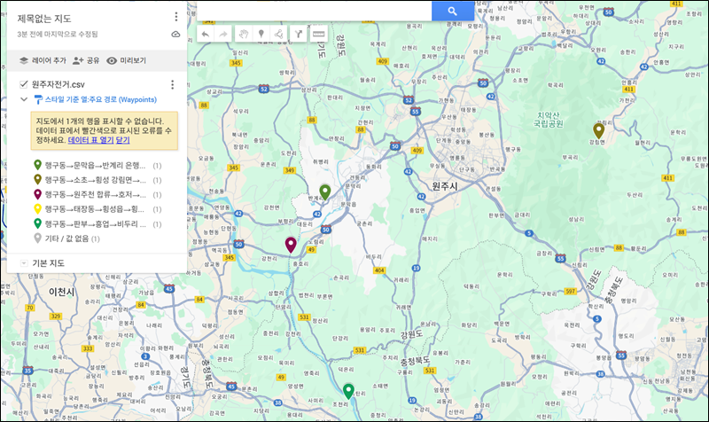Click 닫기 to dismiss warning

(x=123, y=140)
